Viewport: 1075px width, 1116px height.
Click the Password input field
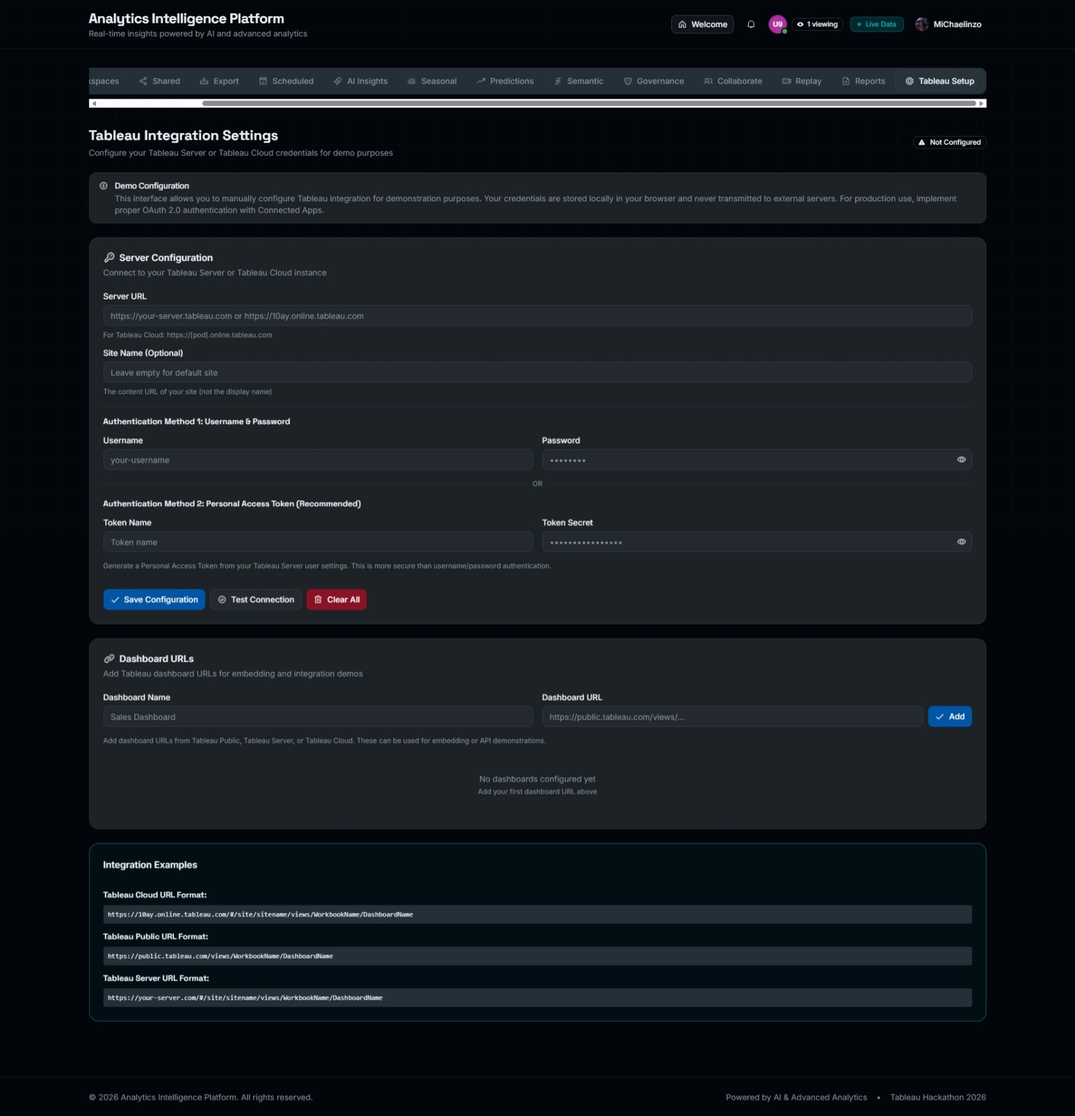pos(757,460)
